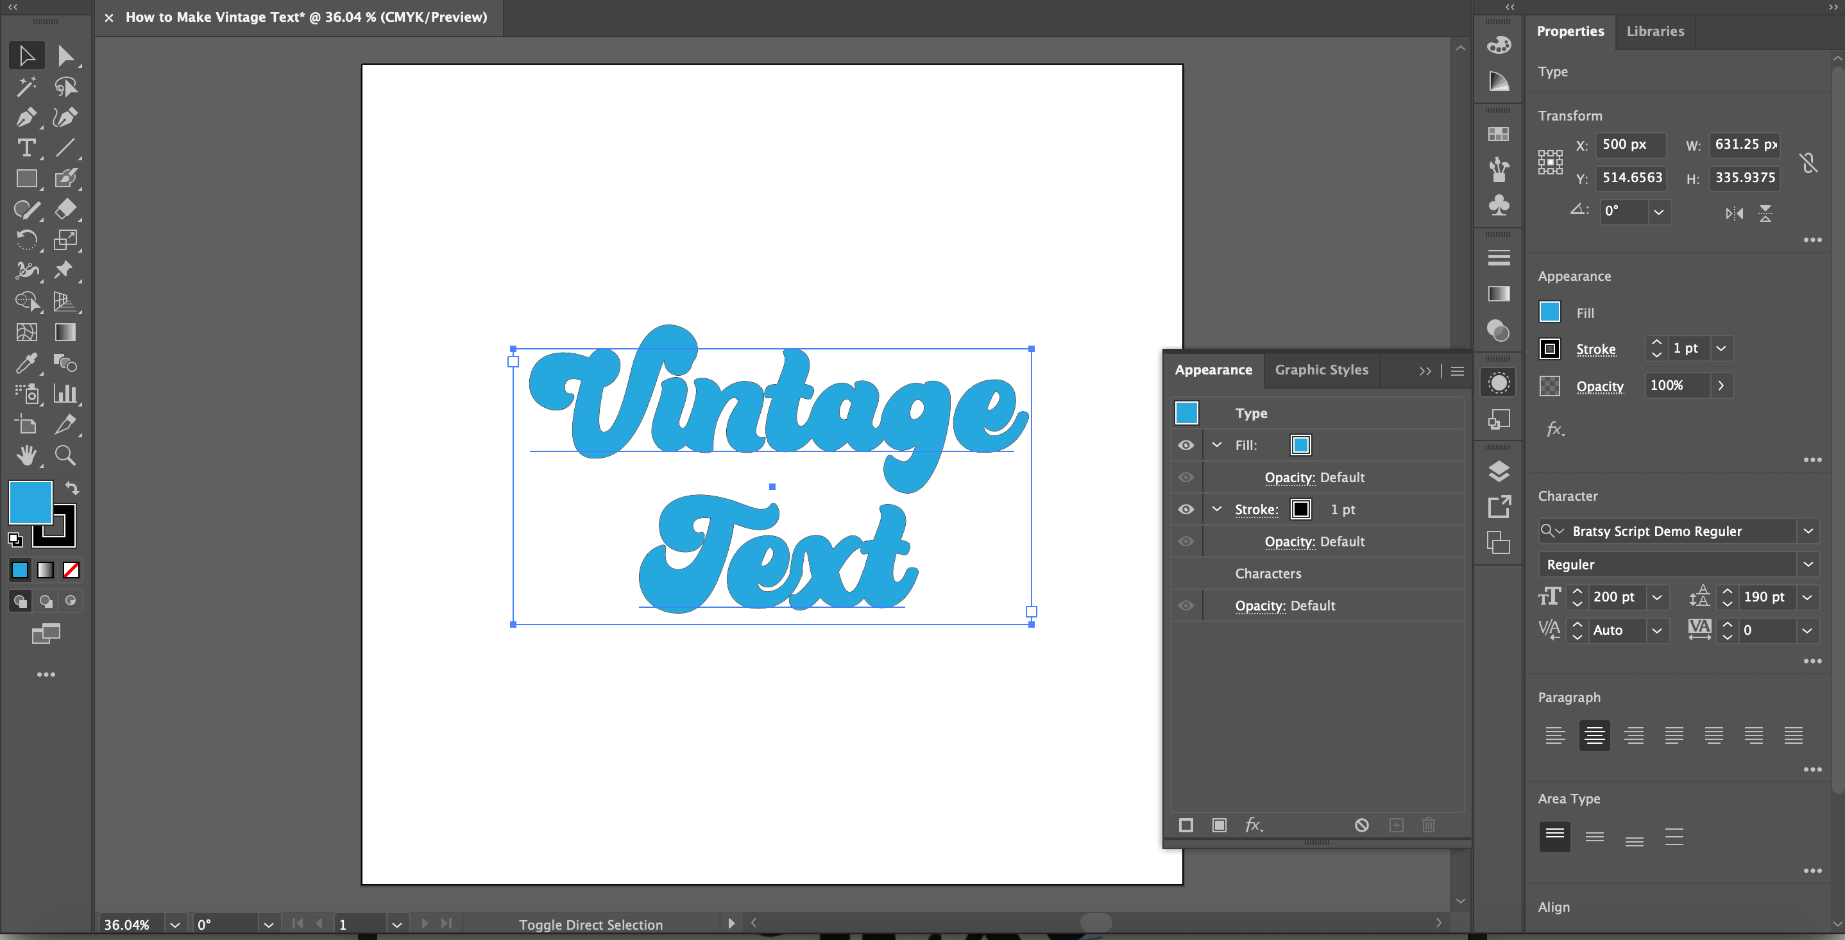Switch to the Libraries tab

[1654, 31]
